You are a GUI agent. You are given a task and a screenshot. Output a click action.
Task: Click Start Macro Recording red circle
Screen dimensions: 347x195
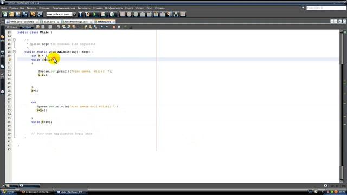(114, 27)
